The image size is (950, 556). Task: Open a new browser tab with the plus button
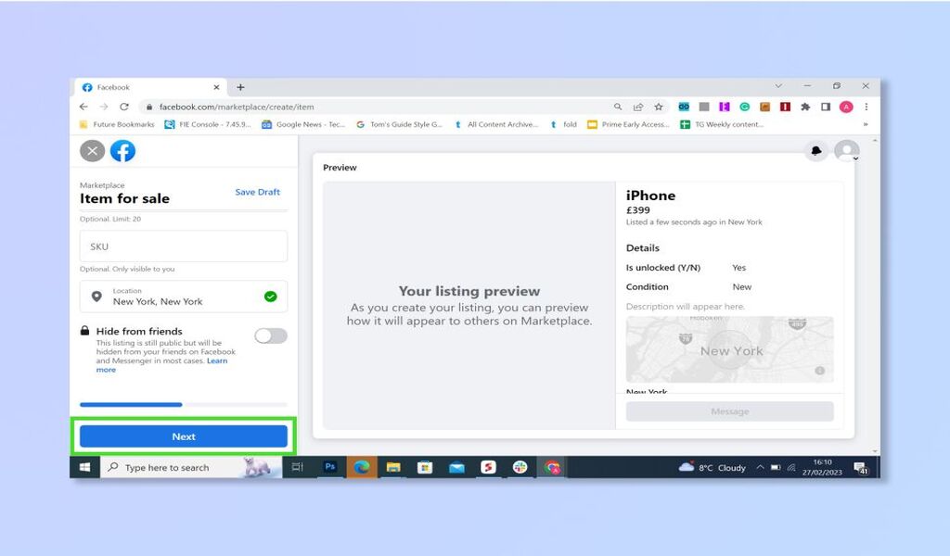coord(240,87)
